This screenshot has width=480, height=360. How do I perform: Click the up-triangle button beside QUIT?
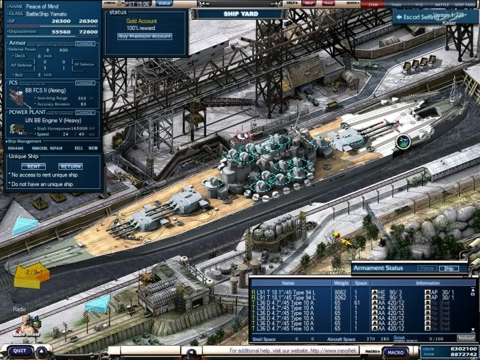41,352
